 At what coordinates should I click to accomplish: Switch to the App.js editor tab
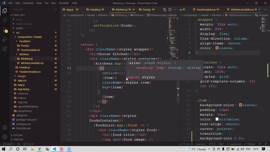[x=70, y=9]
